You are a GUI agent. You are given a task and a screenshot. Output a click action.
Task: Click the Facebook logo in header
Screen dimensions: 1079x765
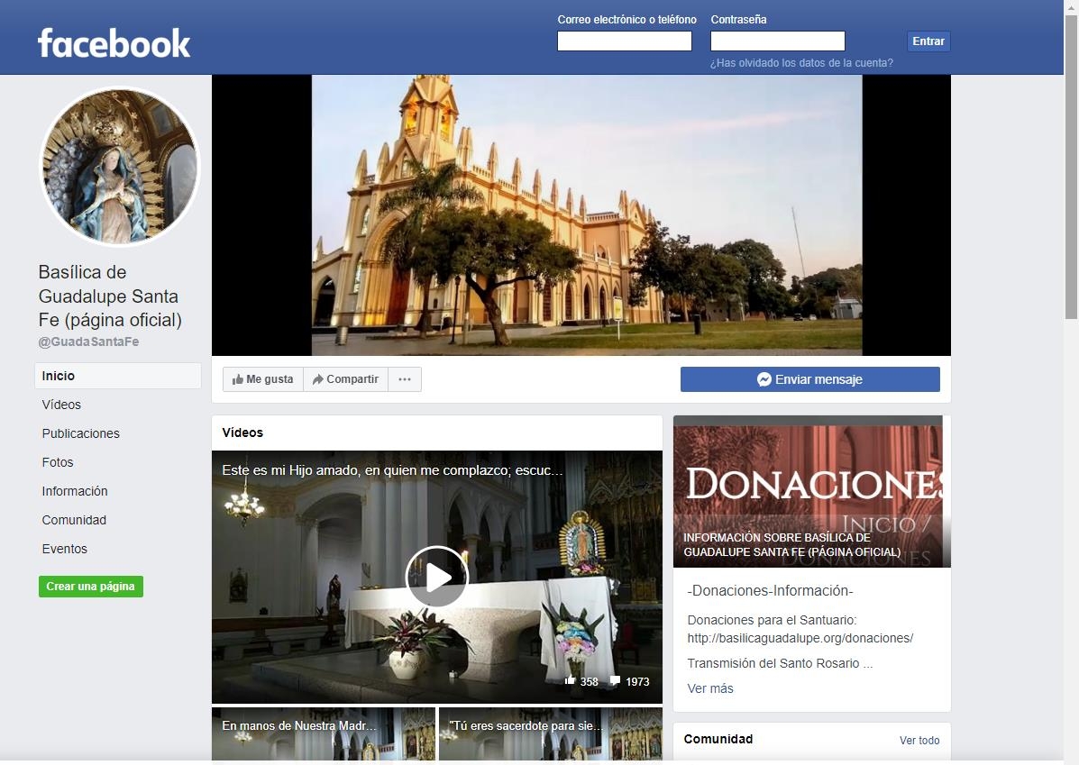pyautogui.click(x=114, y=42)
